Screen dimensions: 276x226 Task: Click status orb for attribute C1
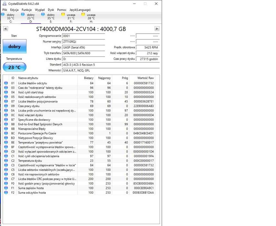(6, 156)
